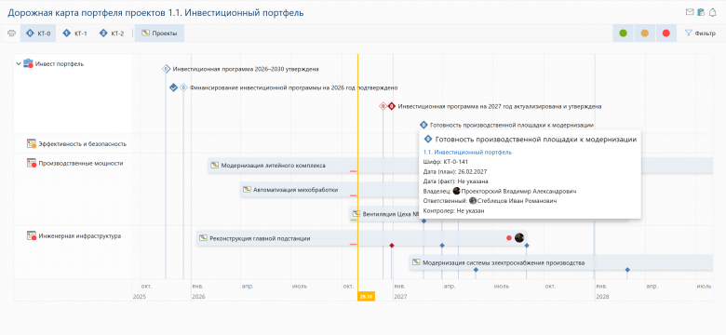Toggle the КТ-0 milestone filter
The height and width of the screenshot is (335, 726).
38,33
